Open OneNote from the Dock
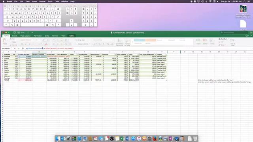 pyautogui.click(x=171, y=138)
